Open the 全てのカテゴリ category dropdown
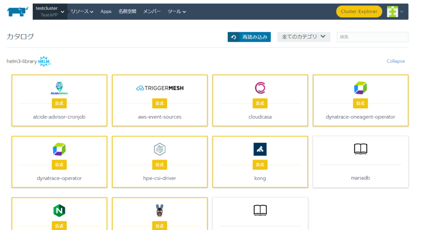 tap(304, 37)
